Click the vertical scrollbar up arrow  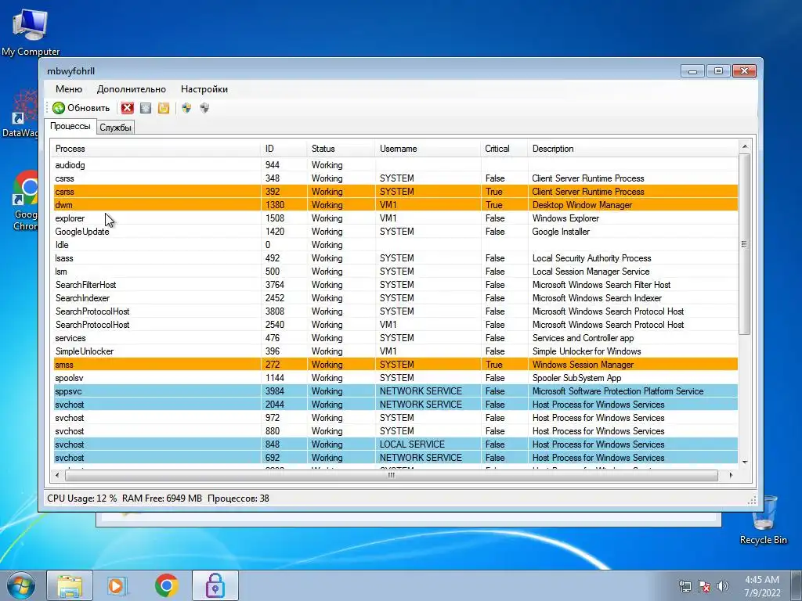click(x=745, y=147)
